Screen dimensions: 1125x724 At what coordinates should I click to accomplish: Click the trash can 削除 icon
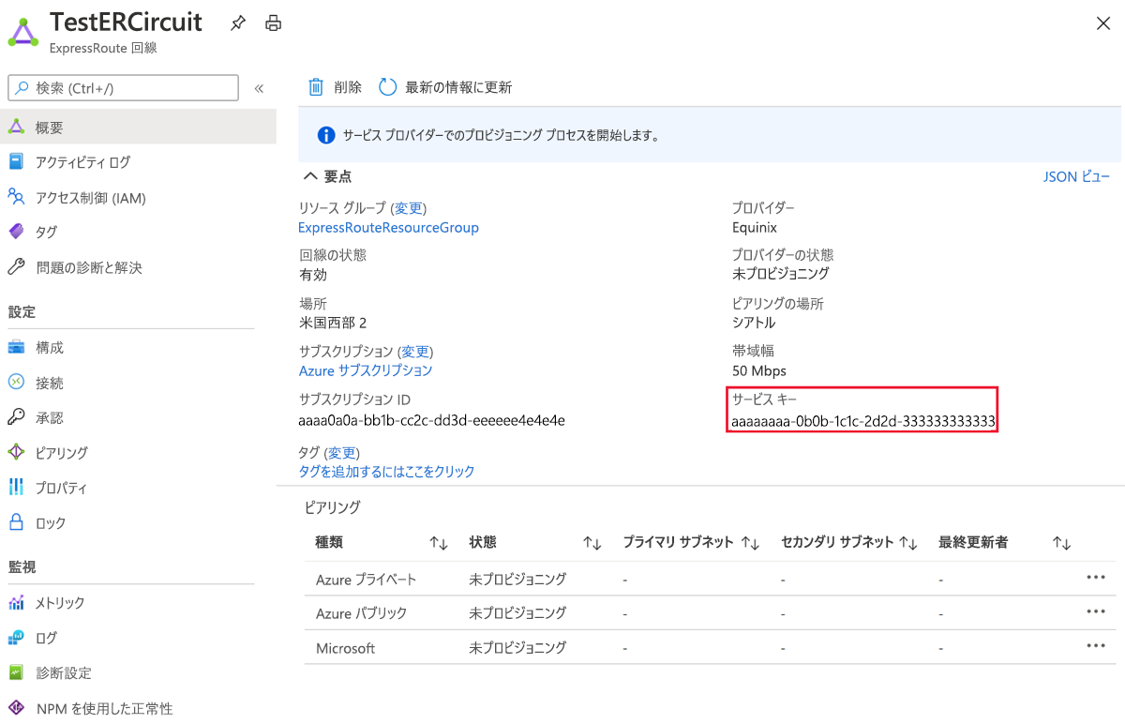point(316,87)
